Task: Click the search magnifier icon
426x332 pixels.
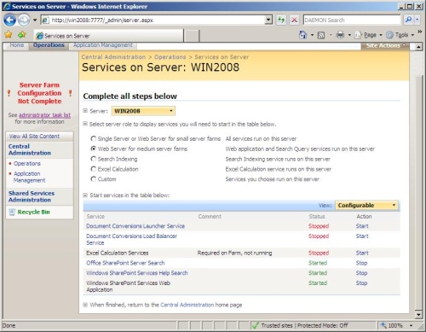Action: tap(408, 20)
